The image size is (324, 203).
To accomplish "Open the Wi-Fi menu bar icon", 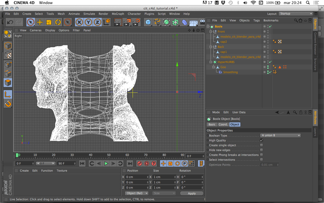I will coord(253,3).
